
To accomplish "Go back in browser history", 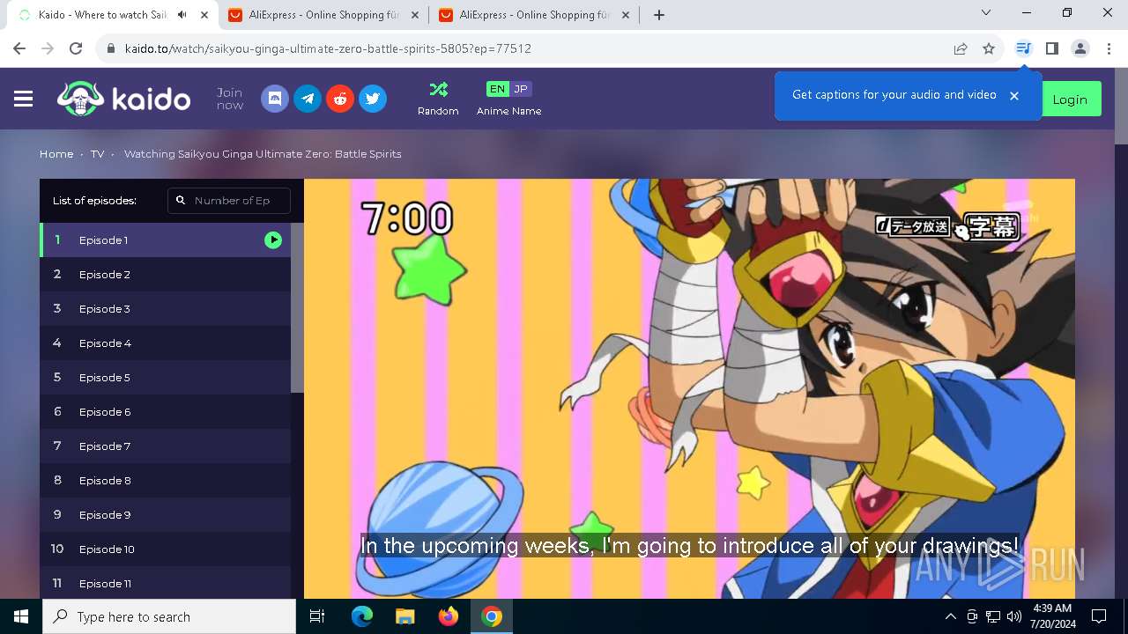I will (19, 48).
